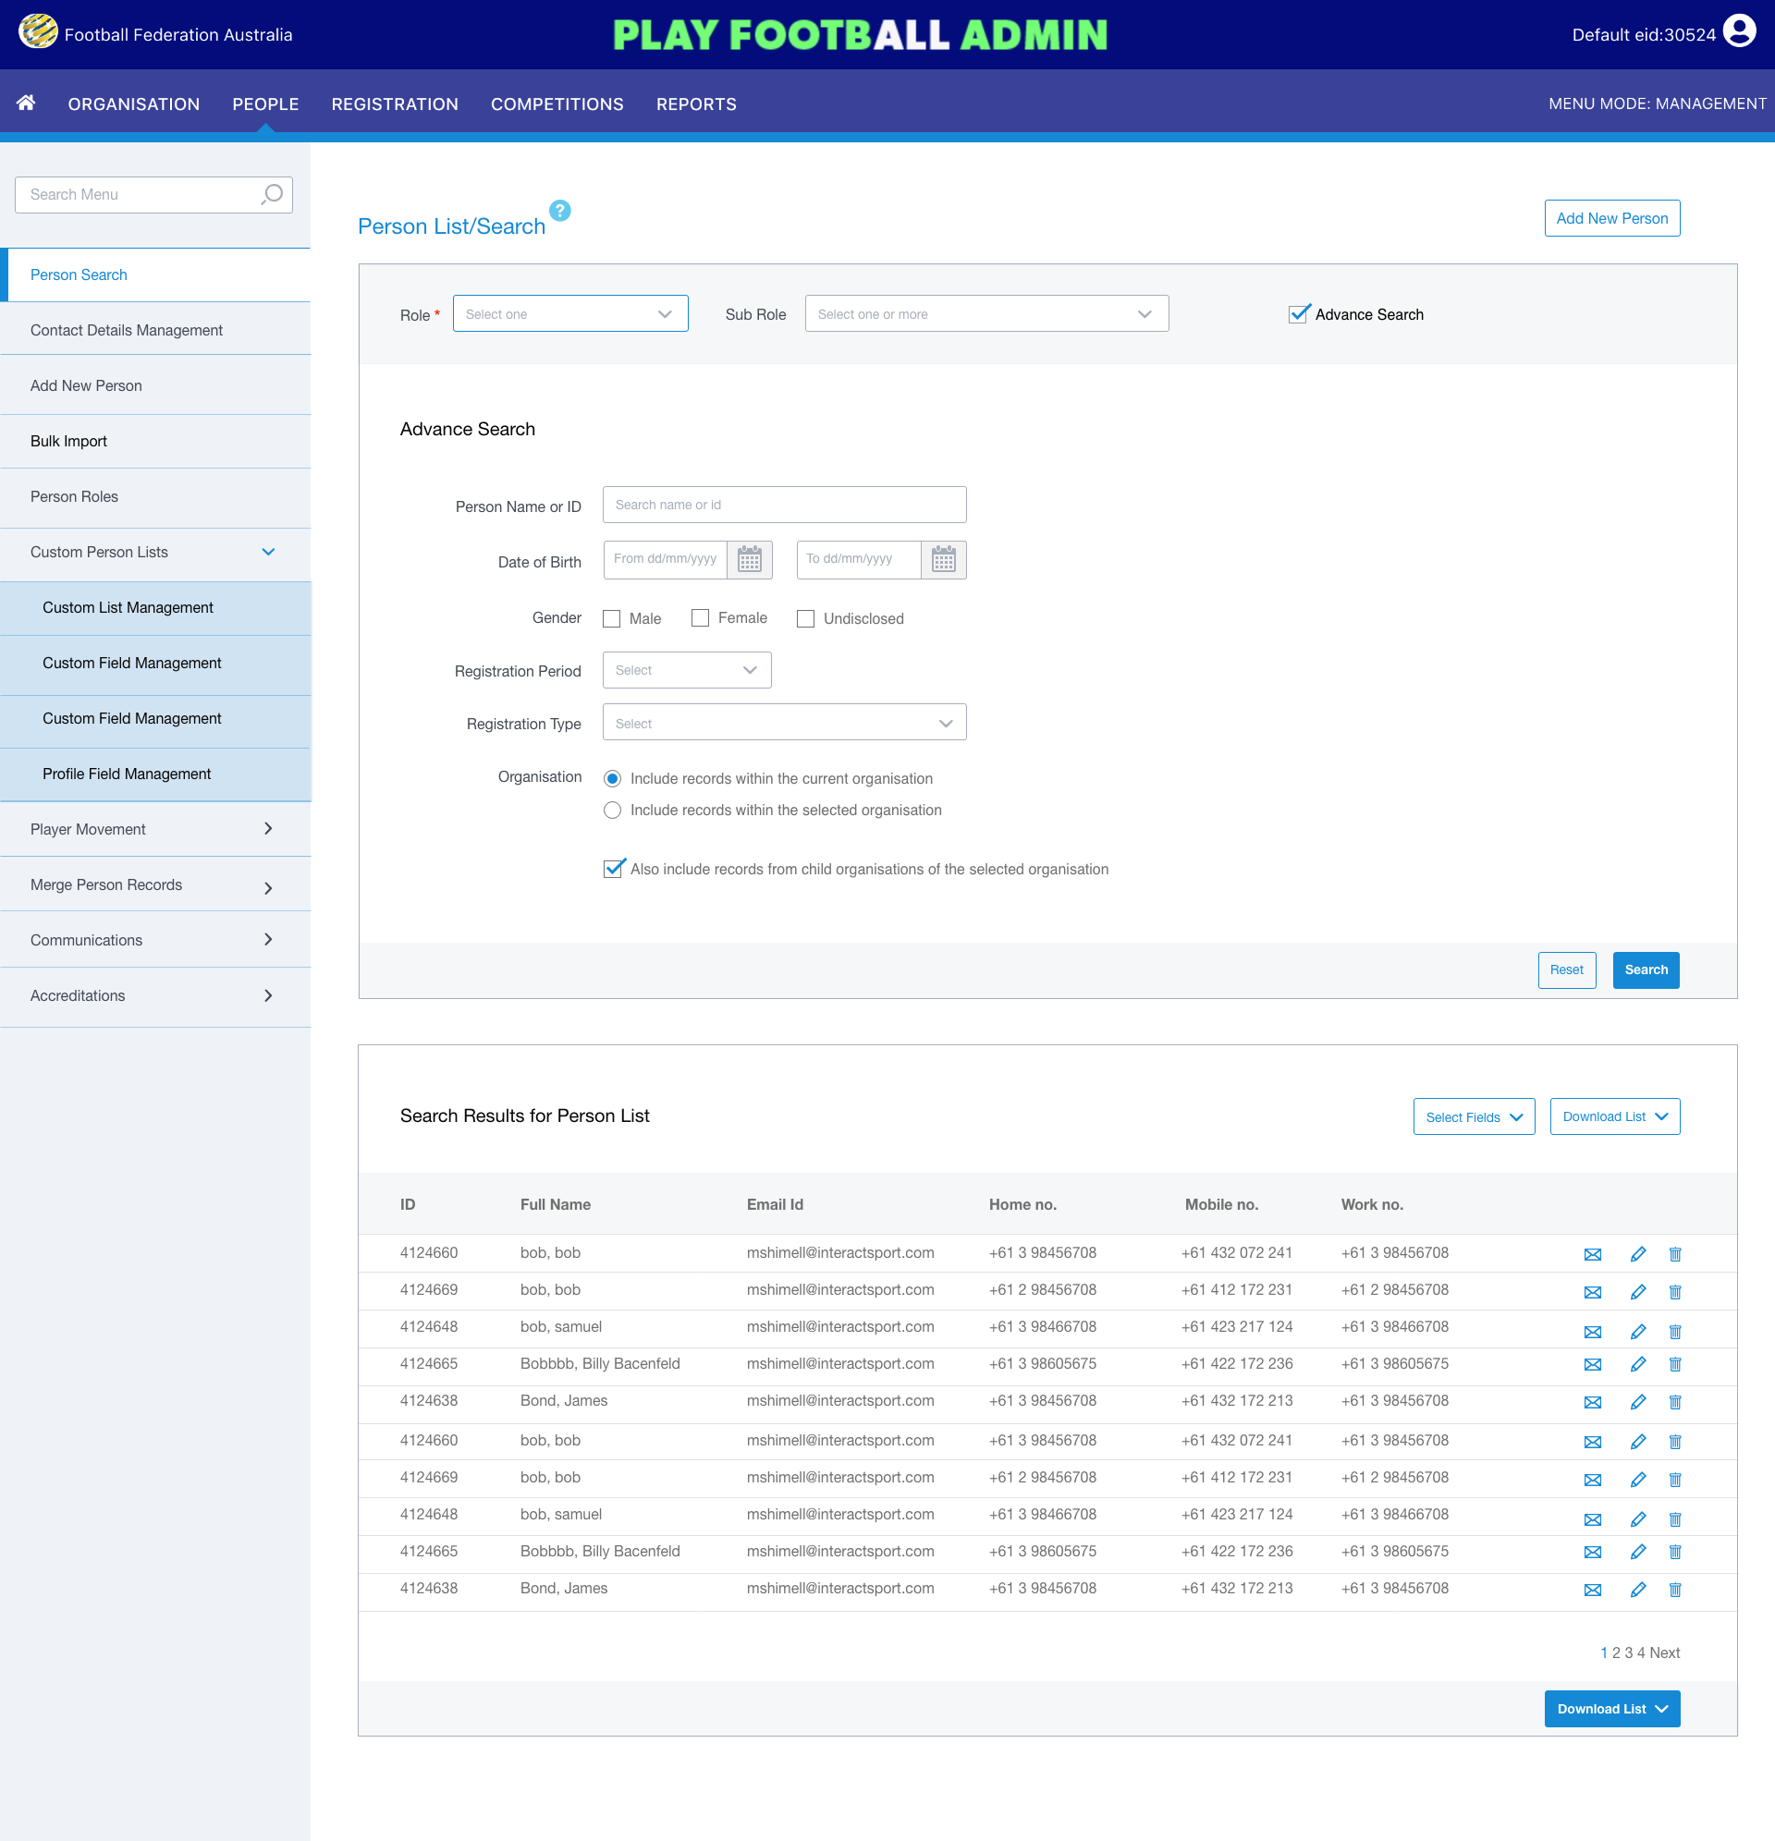Viewport: 1775px width, 1841px height.
Task: Click the Person Name or ID field
Action: click(x=784, y=506)
